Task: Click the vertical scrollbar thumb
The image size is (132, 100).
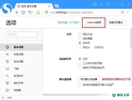Action: coord(131,38)
